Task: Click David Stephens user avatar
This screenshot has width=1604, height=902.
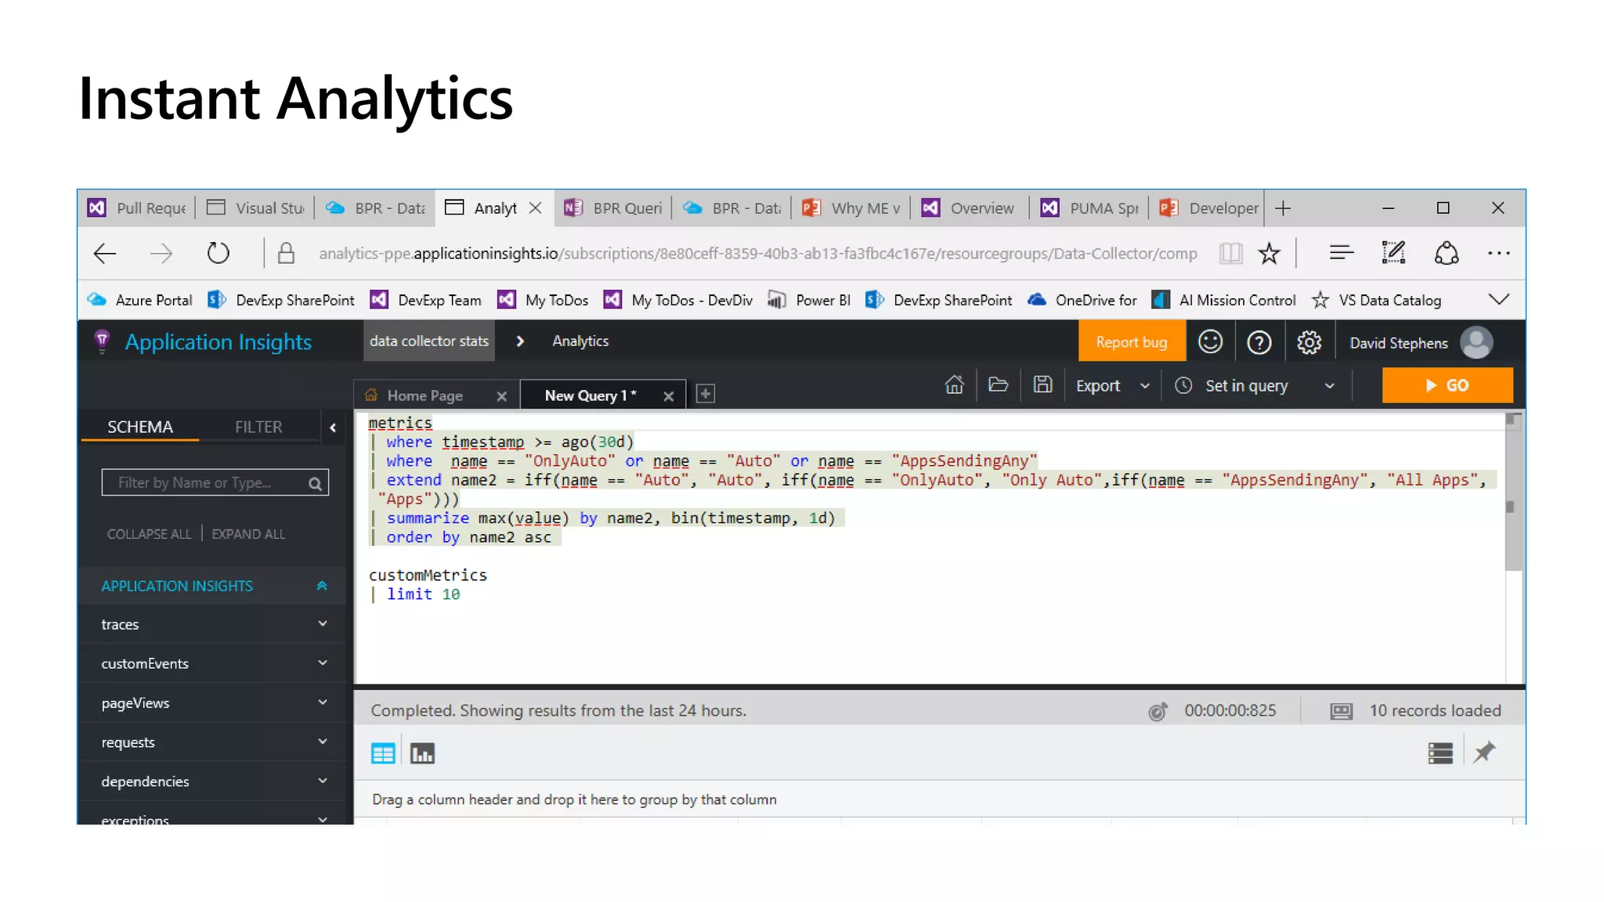Action: [x=1476, y=342]
